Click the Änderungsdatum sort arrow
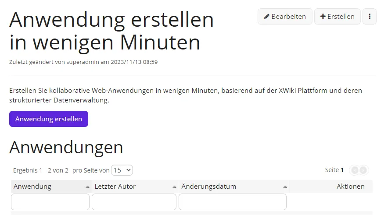Screen dimensions: 384x215 pos(285,187)
